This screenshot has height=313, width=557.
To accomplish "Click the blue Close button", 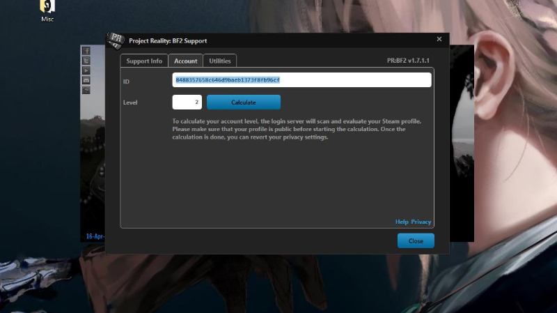I will coord(416,241).
